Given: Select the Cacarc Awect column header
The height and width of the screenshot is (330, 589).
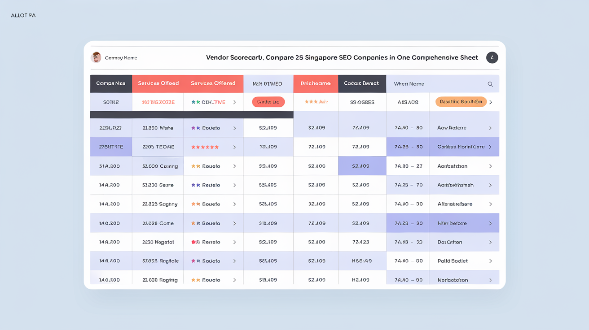Looking at the screenshot, I should tap(362, 83).
